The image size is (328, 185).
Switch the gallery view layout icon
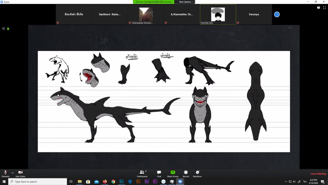pyautogui.click(x=318, y=7)
